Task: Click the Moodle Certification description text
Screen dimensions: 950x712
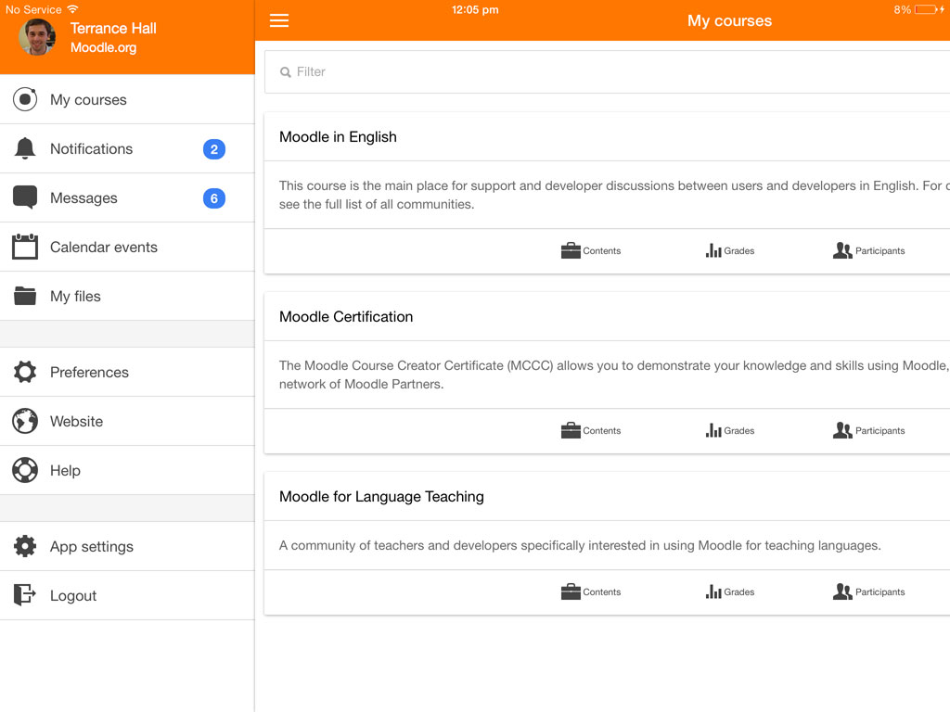Action: 614,375
